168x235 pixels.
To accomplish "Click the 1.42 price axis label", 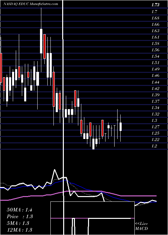I will [155, 88].
